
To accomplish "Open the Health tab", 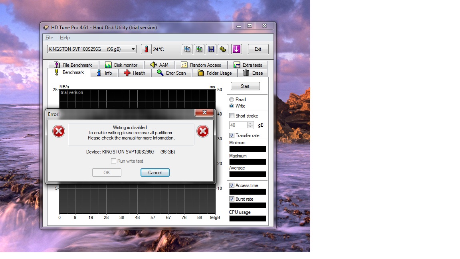I will tap(135, 73).
